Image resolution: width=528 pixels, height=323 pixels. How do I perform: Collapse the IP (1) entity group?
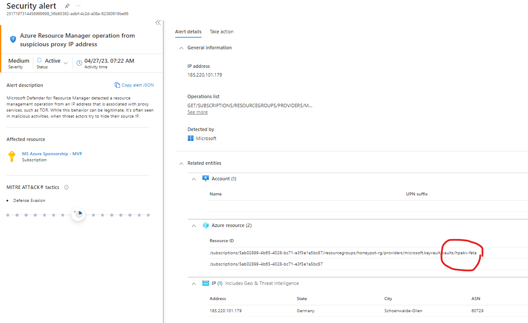click(194, 284)
